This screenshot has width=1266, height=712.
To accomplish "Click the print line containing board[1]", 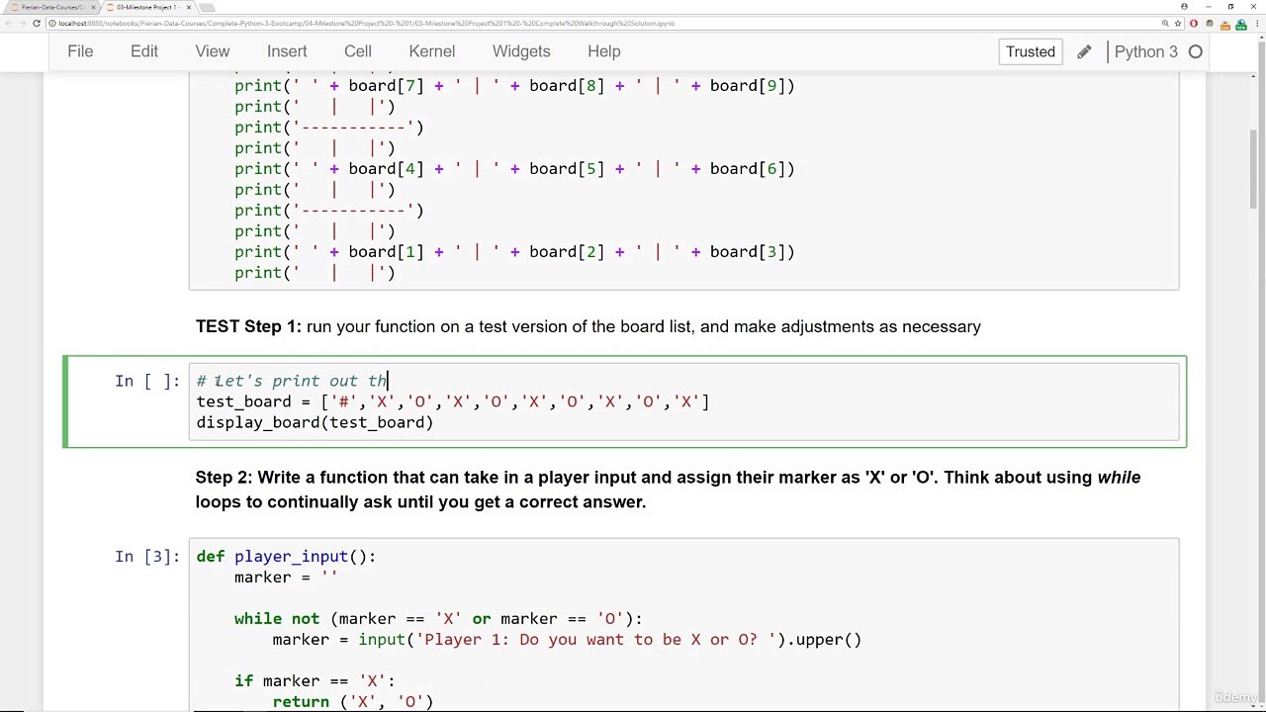I will (514, 251).
